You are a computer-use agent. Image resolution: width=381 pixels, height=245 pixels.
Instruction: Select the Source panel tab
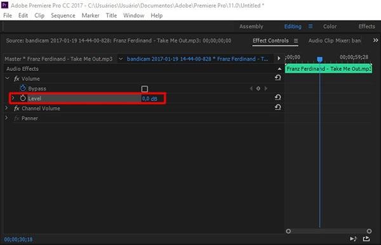118,41
